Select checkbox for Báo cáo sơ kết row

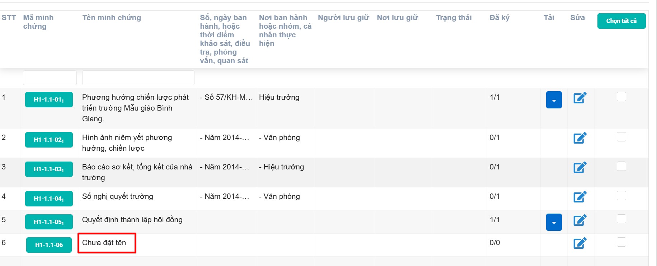[x=621, y=166]
